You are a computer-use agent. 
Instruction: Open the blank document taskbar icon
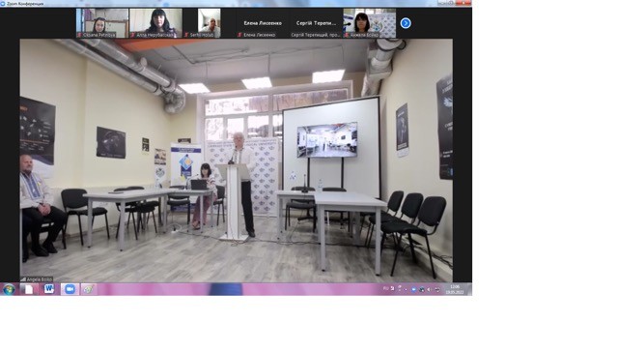(x=29, y=289)
